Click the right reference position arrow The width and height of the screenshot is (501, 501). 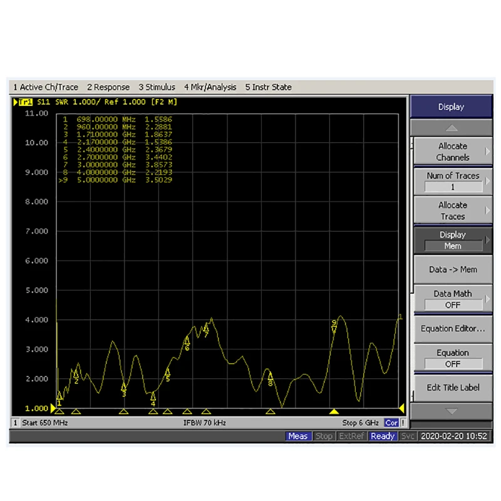(401, 408)
